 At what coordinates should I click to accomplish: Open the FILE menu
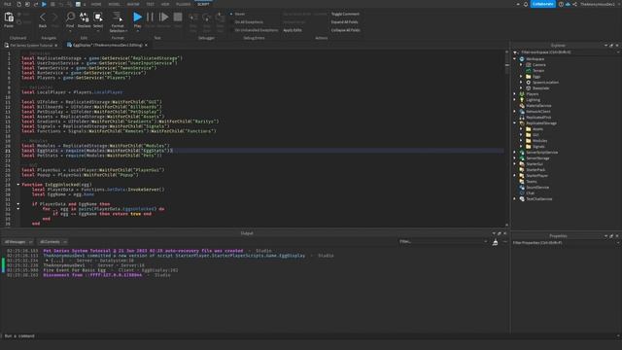[x=8, y=4]
